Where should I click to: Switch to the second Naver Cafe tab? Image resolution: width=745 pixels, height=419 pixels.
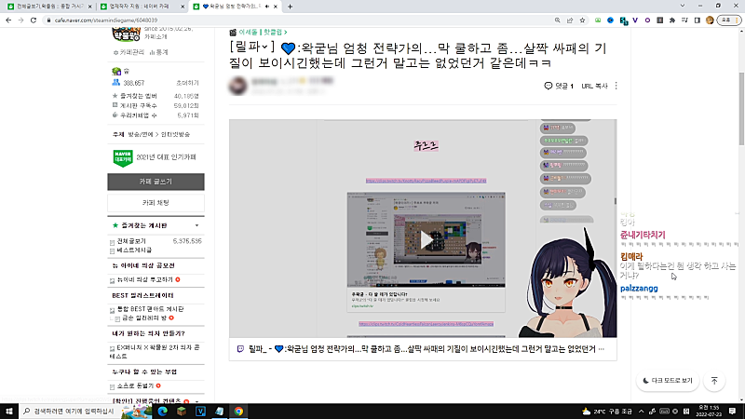pos(142,7)
